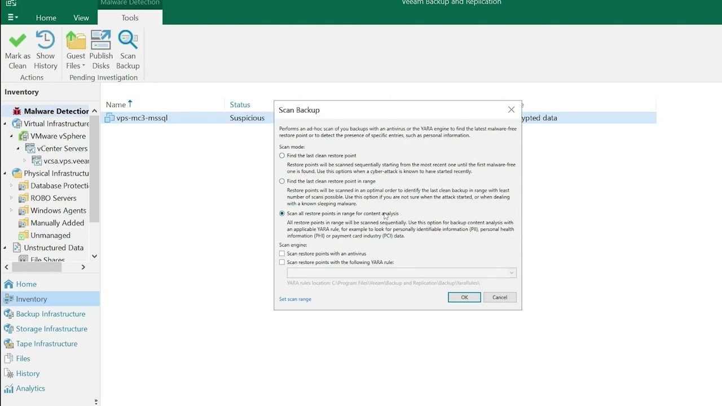Expand Database Protection group
The height and width of the screenshot is (406, 722).
[x=11, y=186]
